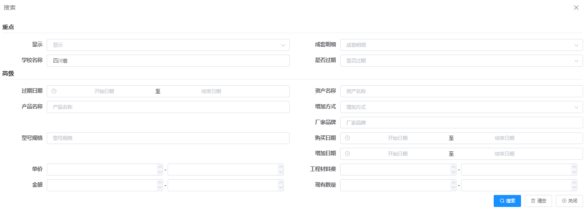Open the 显示 dropdown
Image resolution: width=586 pixels, height=214 pixels.
[x=168, y=45]
